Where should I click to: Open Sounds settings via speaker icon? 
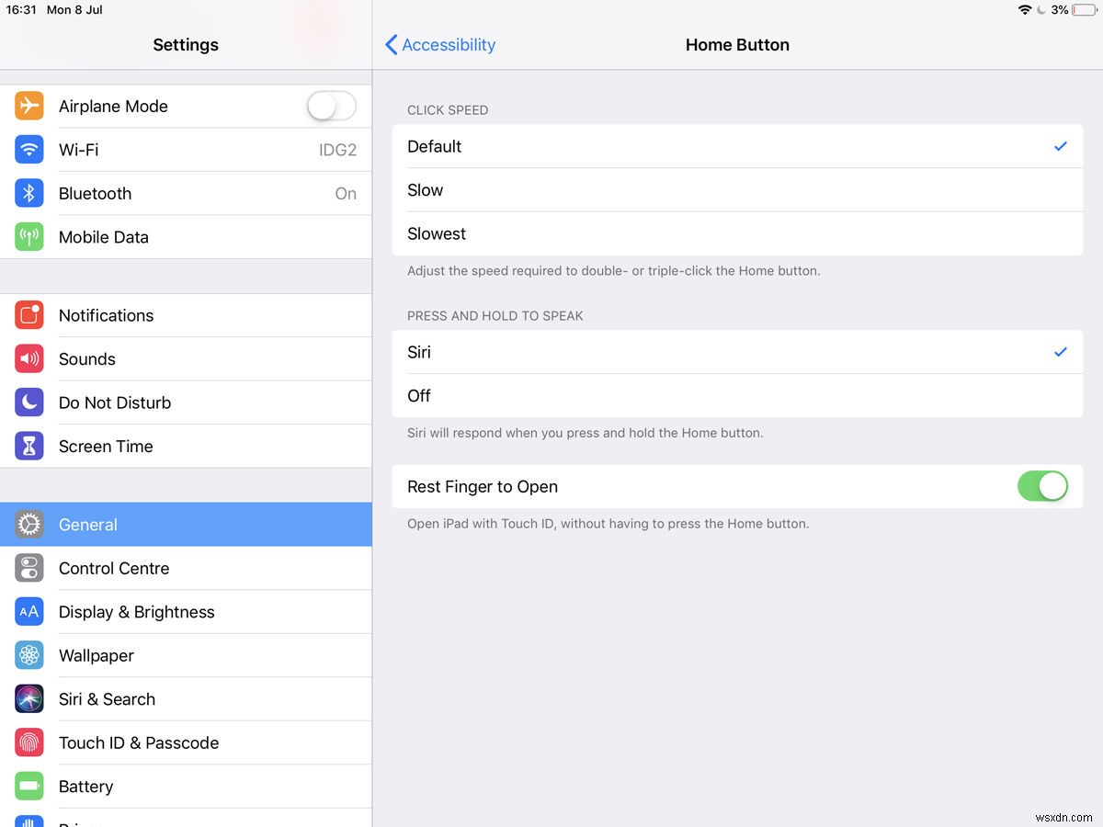click(28, 358)
